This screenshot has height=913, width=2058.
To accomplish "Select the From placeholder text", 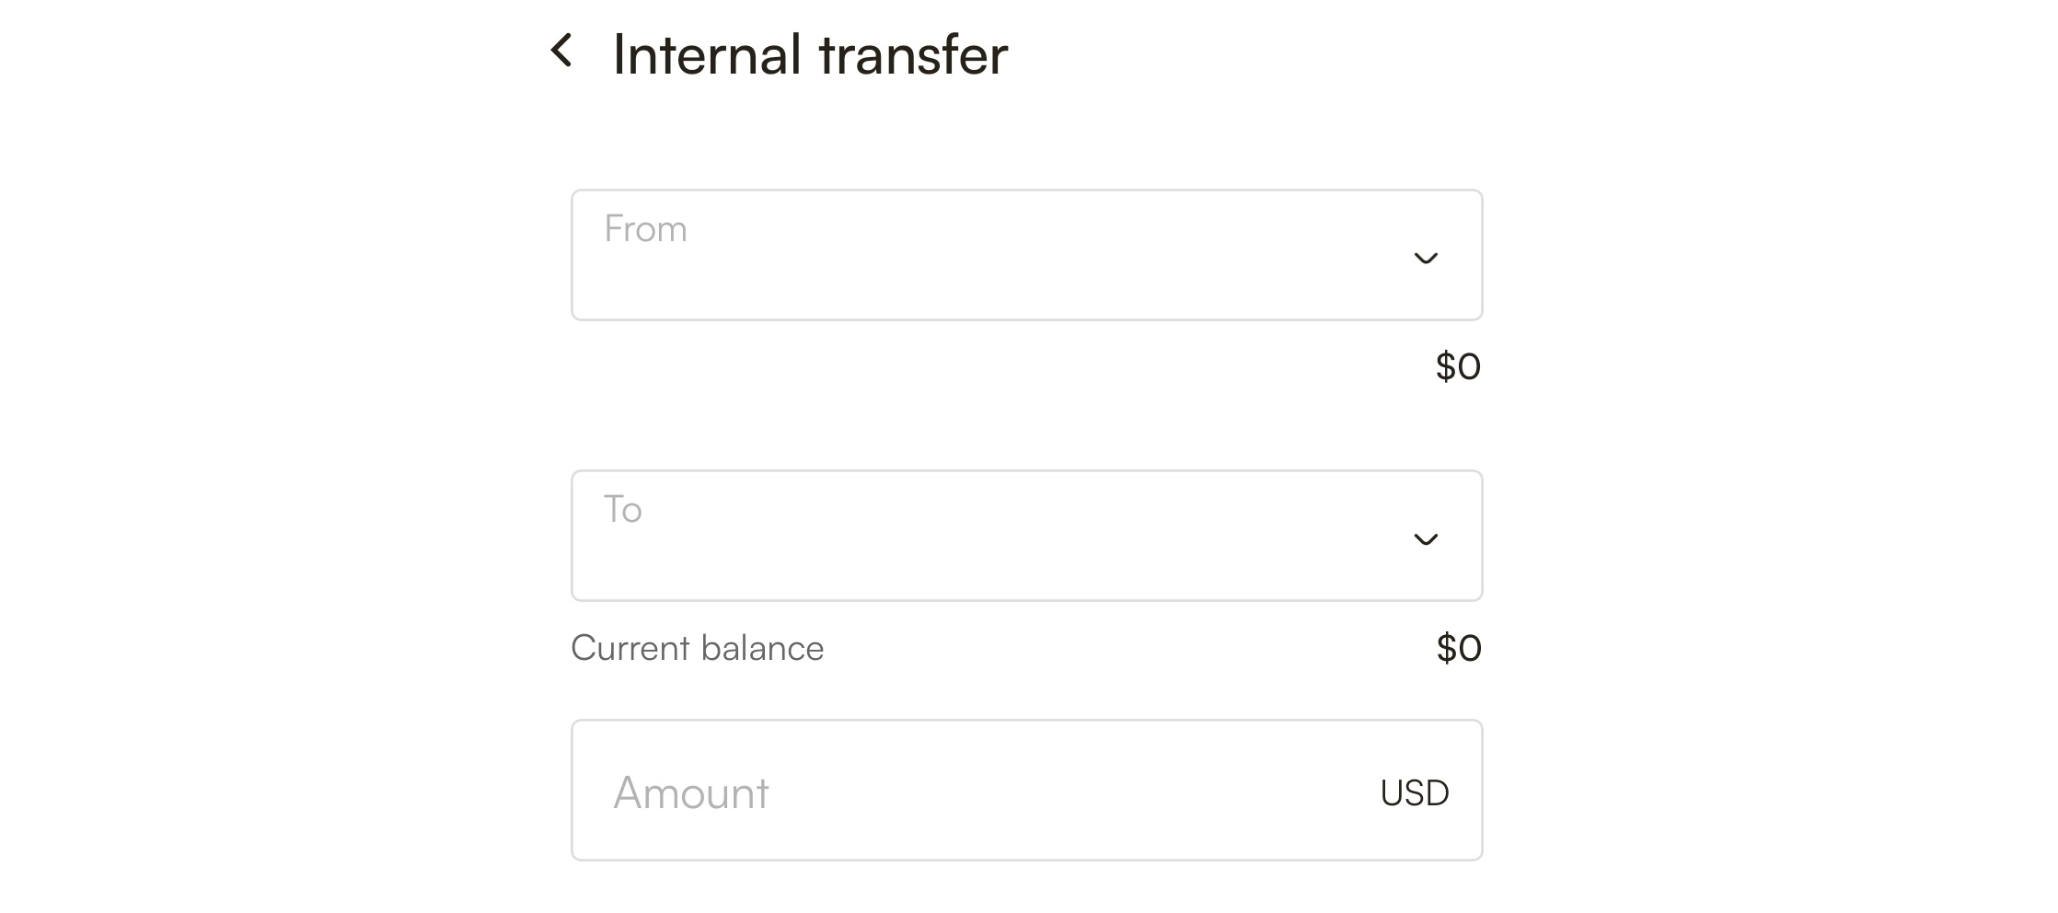I will [645, 228].
